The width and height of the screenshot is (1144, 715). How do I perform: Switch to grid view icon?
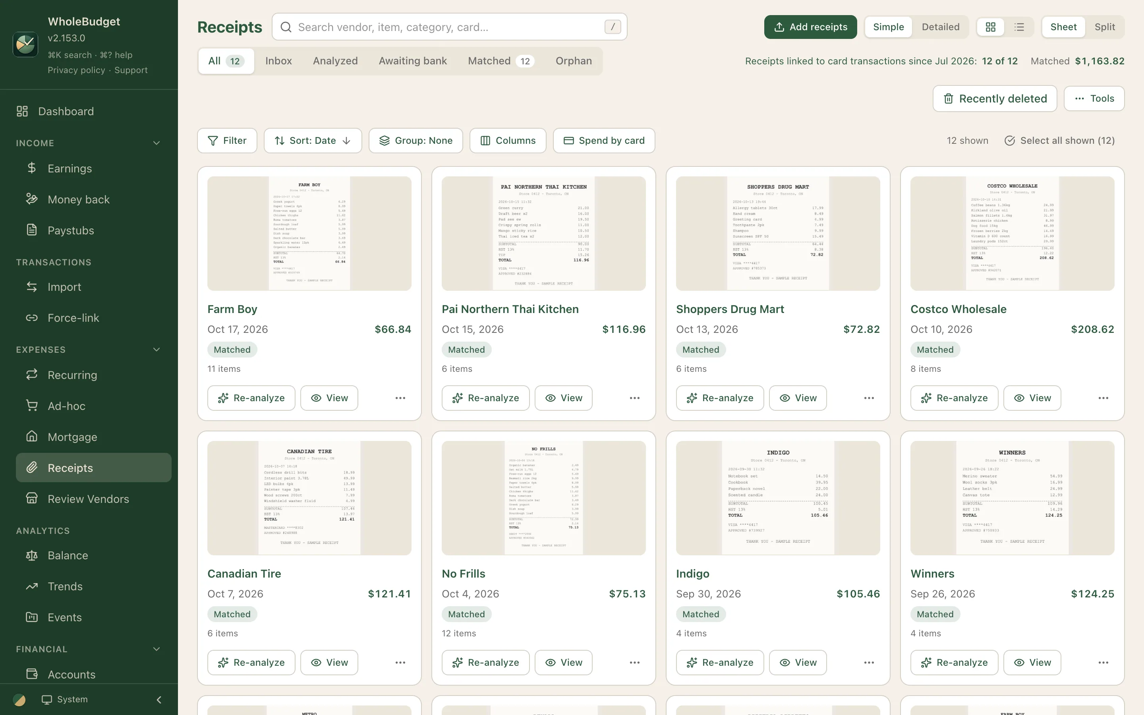point(990,27)
